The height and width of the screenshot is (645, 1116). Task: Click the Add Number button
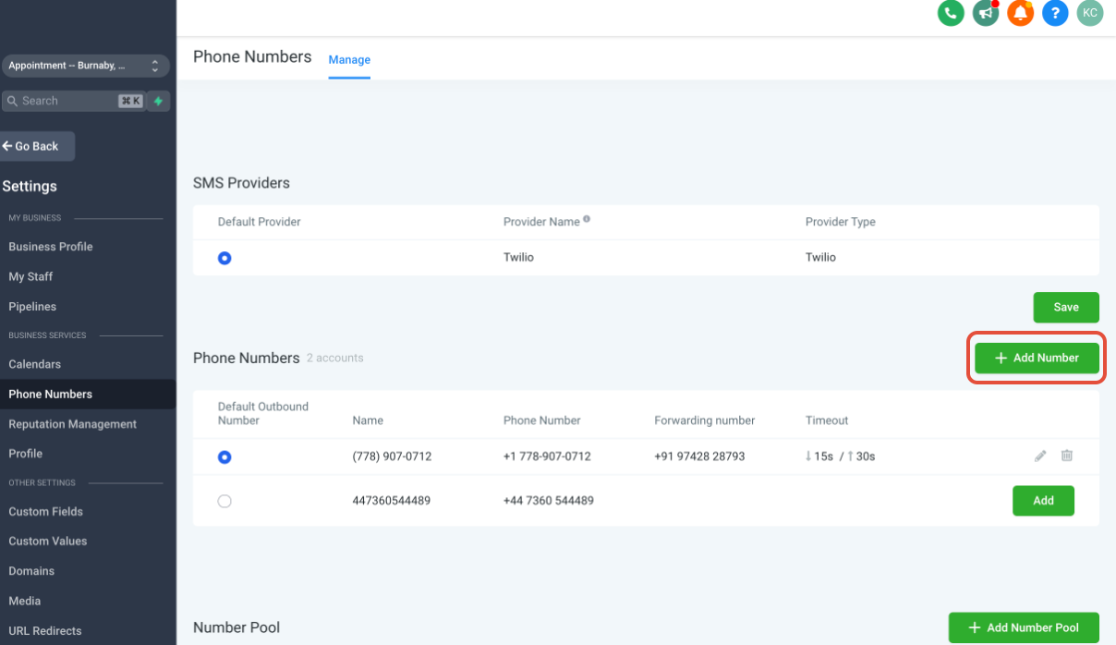1037,358
